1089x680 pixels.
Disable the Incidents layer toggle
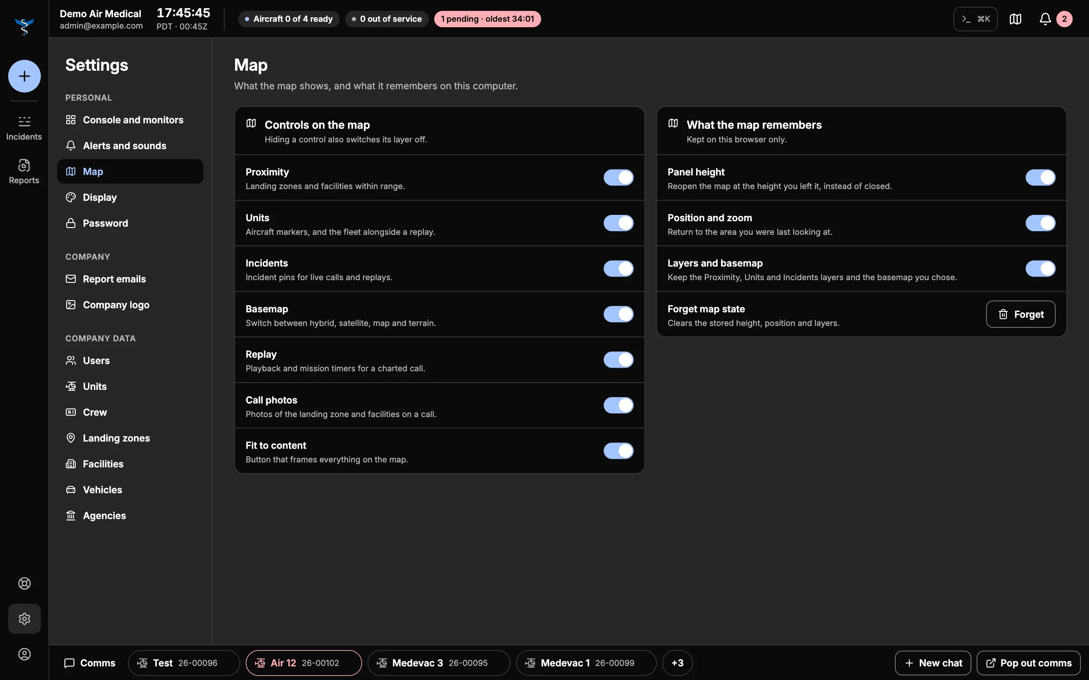point(618,269)
